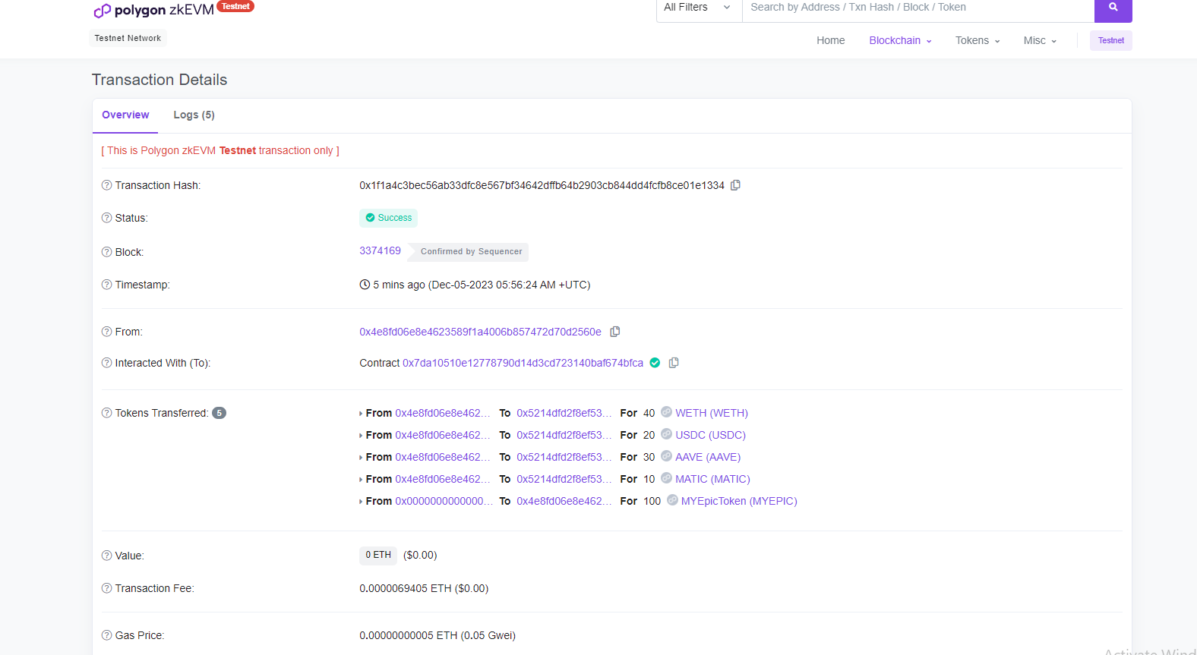Expand the USDC transfer row arrow
The height and width of the screenshot is (655, 1197).
click(361, 436)
